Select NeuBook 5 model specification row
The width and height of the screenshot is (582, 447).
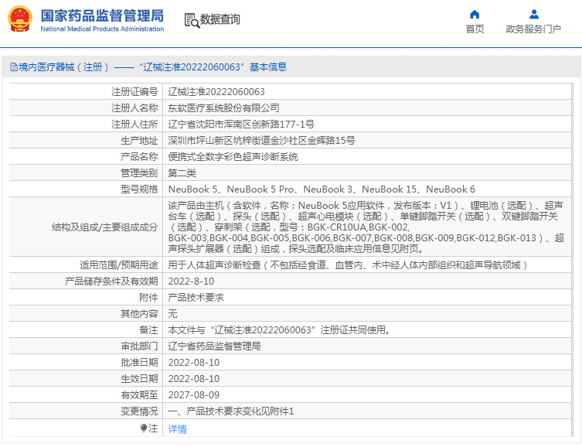tap(322, 189)
